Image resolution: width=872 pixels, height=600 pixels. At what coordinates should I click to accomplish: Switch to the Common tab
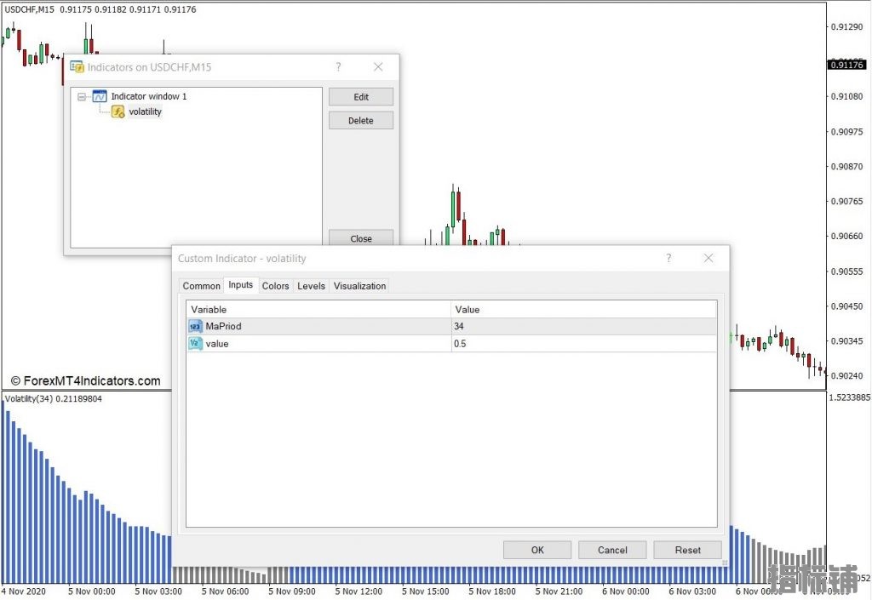point(201,286)
